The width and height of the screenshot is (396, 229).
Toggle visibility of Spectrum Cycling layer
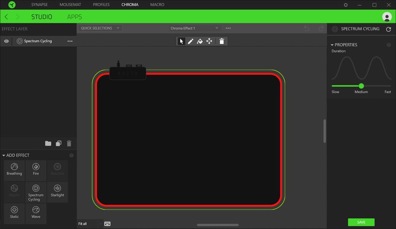coord(7,41)
